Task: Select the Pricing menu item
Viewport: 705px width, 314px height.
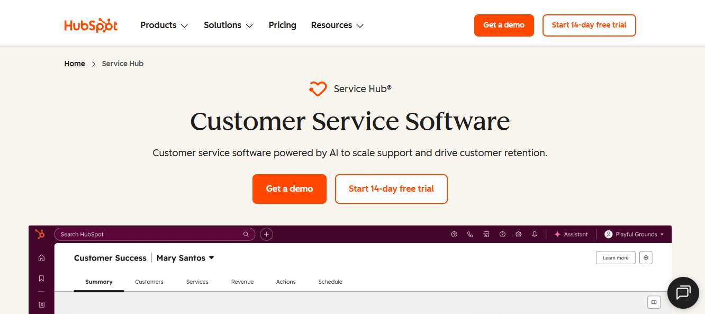Action: point(282,25)
